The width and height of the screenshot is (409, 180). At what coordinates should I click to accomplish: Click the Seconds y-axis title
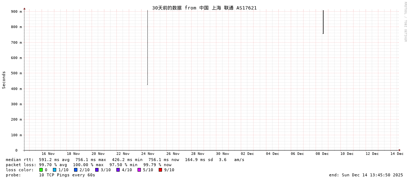point(4,80)
